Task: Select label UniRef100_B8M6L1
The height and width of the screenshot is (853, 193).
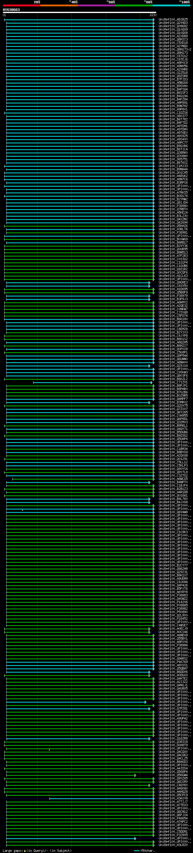Action: 173,426
